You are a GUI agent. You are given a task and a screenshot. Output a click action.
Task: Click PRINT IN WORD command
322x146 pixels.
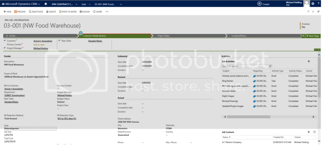(68, 12)
